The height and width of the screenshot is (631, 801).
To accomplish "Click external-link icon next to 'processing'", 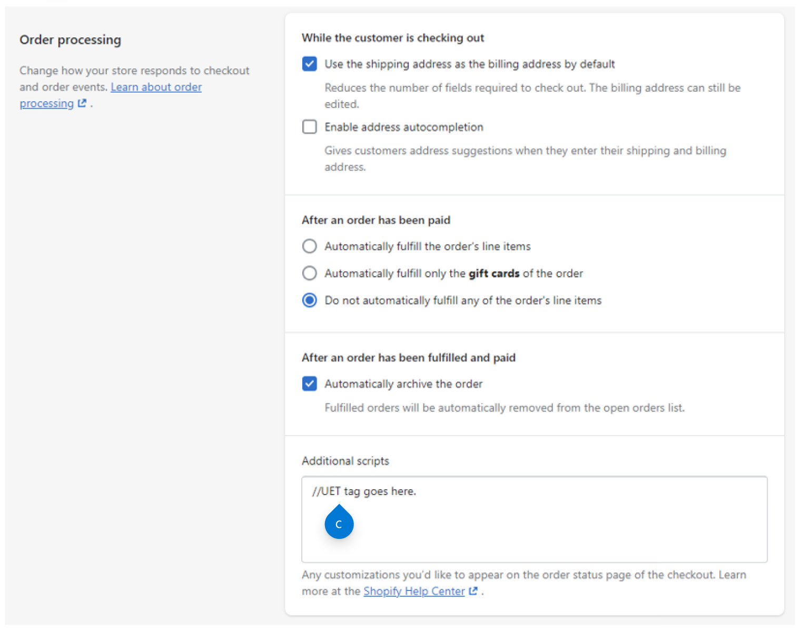I will [x=82, y=103].
